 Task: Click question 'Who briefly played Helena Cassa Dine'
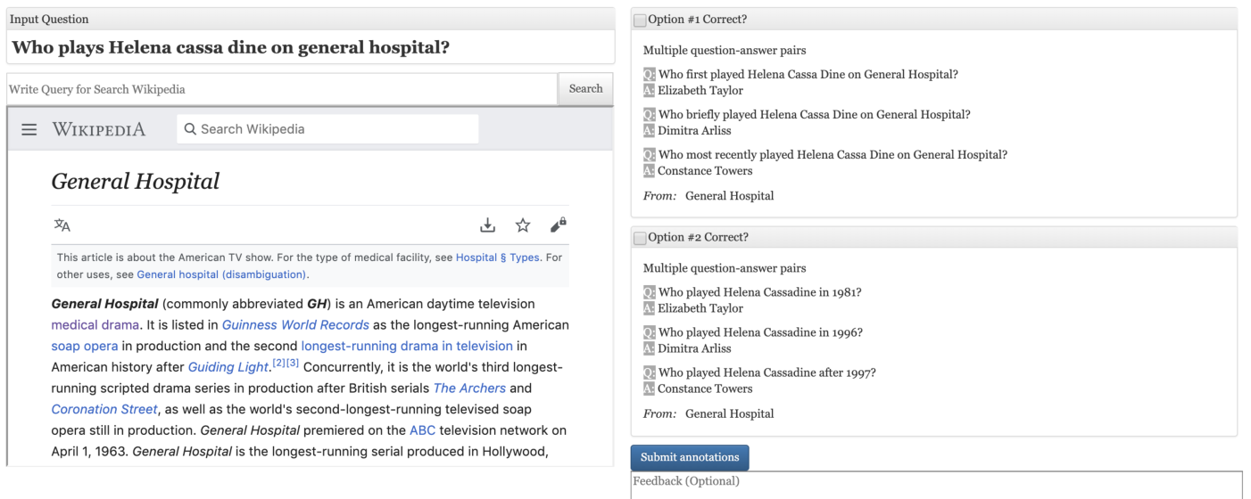tap(815, 115)
